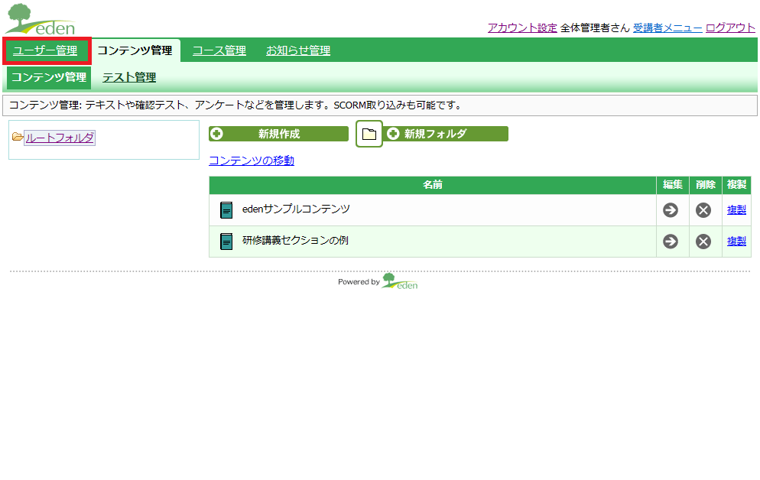The image size is (760, 480).
Task: Click the Powered by text
Action: point(359,282)
